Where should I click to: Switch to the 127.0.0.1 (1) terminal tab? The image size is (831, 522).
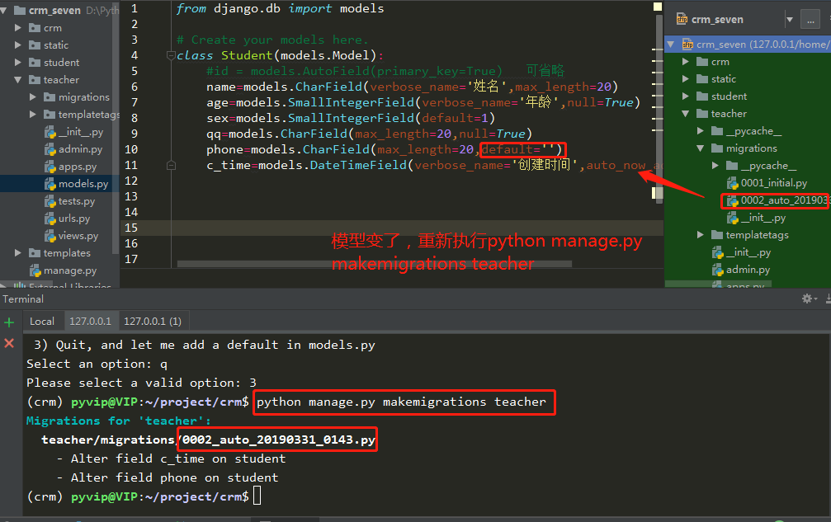(x=153, y=322)
